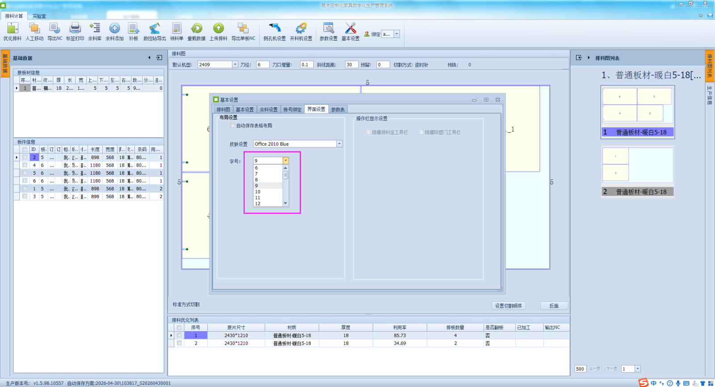Click the 侧孔机设置 drill icon

tap(274, 29)
